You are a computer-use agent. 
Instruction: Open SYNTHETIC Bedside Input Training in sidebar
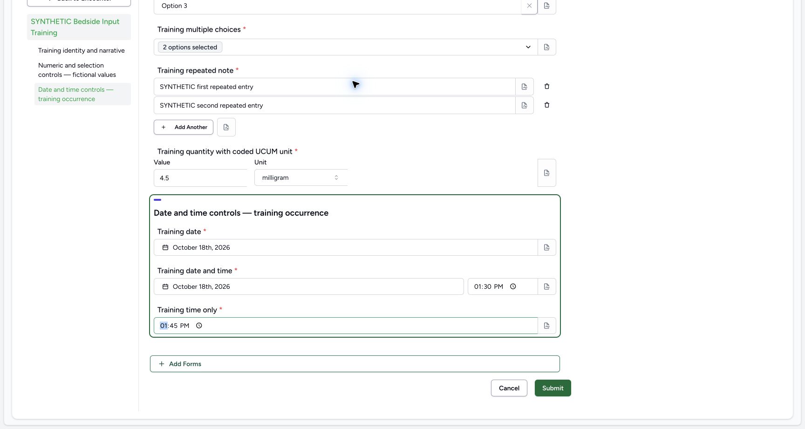click(79, 27)
